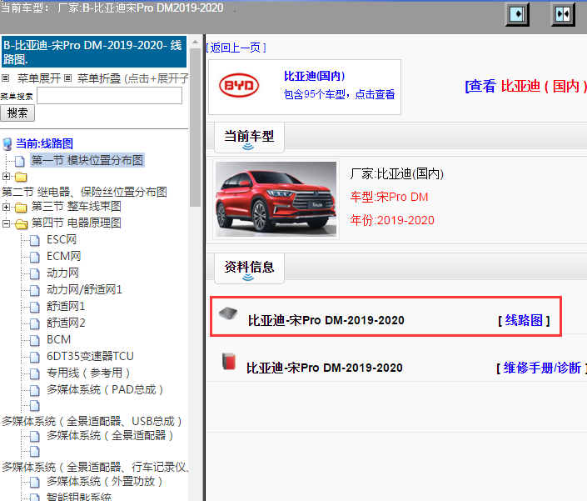
Task: Open 动力网/舒适网1 tree item
Action: (x=85, y=289)
